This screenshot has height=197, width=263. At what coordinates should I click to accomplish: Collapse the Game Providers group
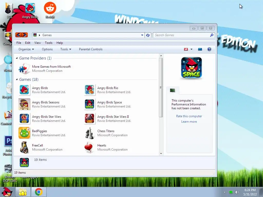coord(17,58)
